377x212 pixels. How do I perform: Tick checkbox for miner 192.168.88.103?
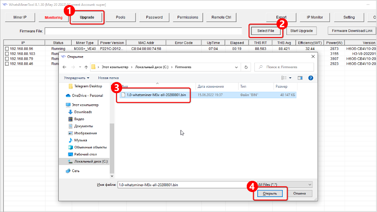[x=7, y=54]
